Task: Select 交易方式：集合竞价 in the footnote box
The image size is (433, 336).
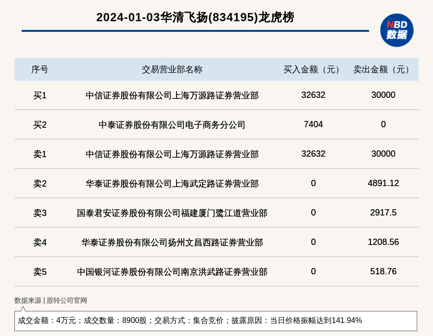Action: click(189, 321)
